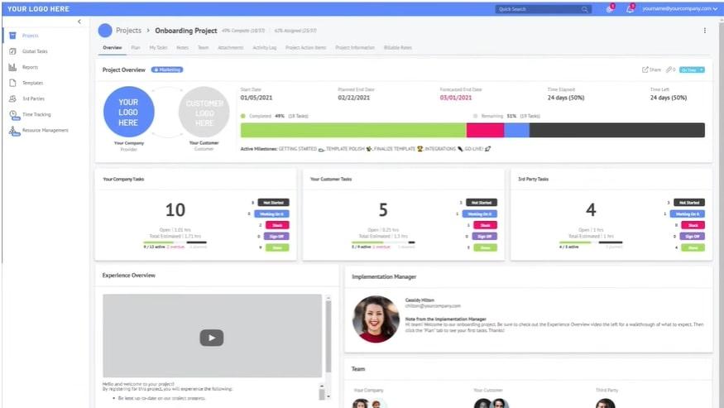Collapse the left sidebar with chevron
Viewport: 724px width, 408px height.
click(x=79, y=22)
